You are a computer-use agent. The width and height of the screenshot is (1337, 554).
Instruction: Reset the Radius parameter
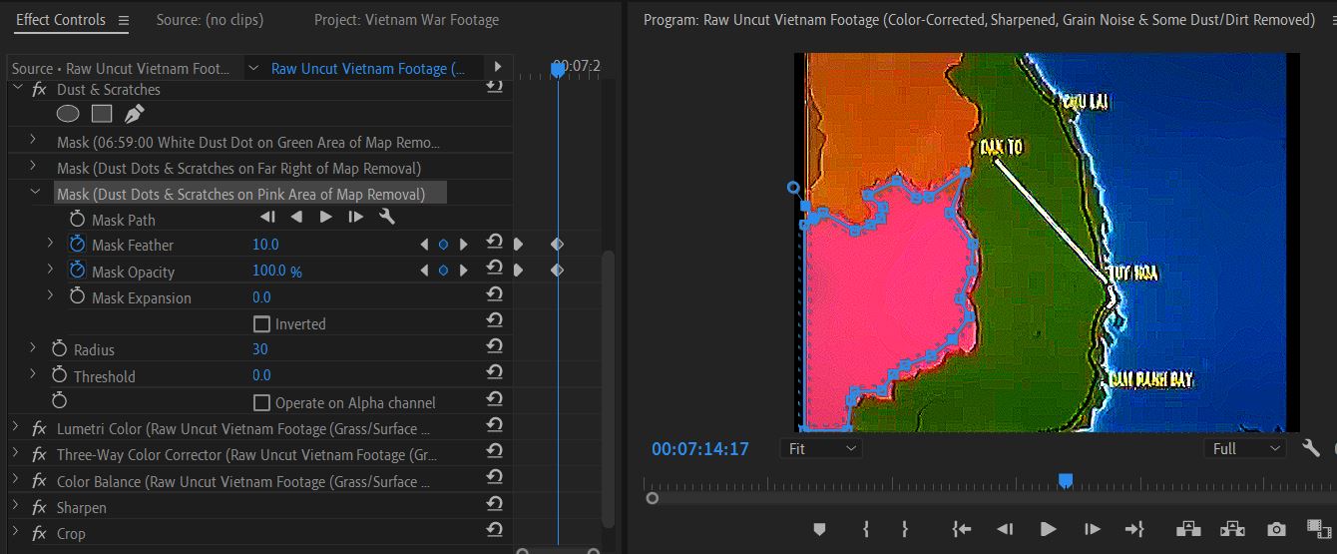(x=494, y=346)
